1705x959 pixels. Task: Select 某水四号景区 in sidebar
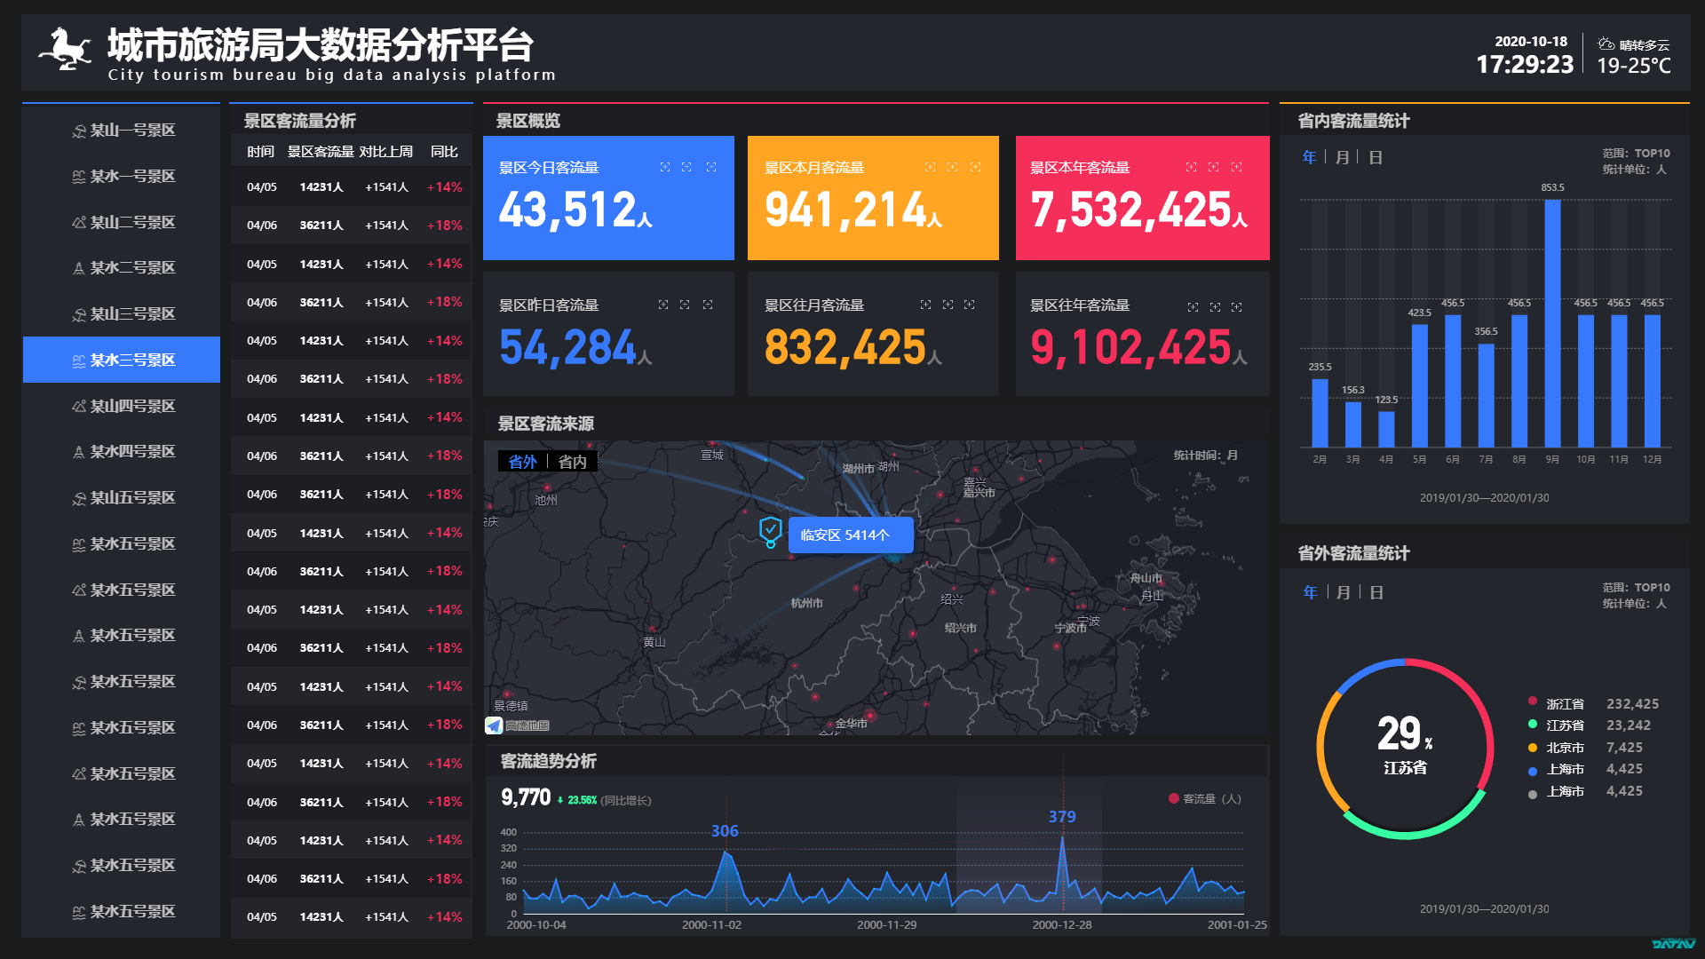(122, 452)
